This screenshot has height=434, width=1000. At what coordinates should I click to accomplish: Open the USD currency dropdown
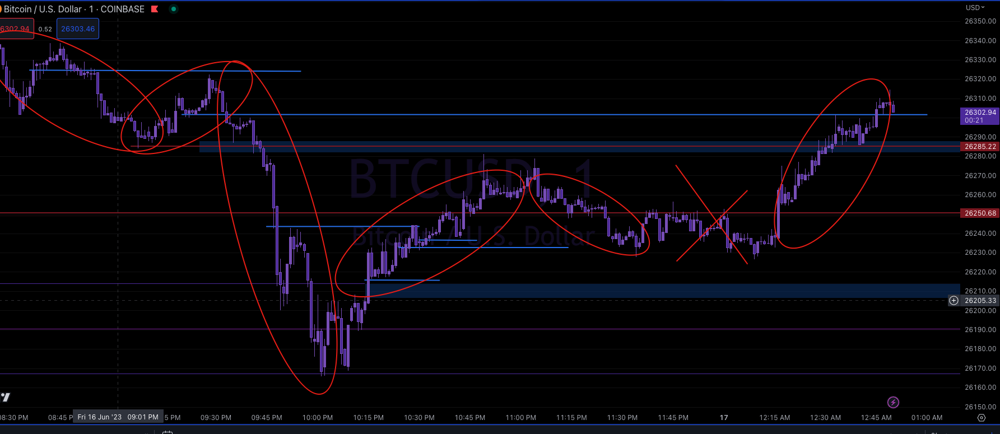(x=975, y=8)
